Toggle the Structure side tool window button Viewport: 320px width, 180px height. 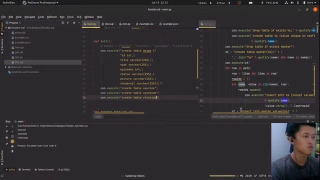[2, 46]
